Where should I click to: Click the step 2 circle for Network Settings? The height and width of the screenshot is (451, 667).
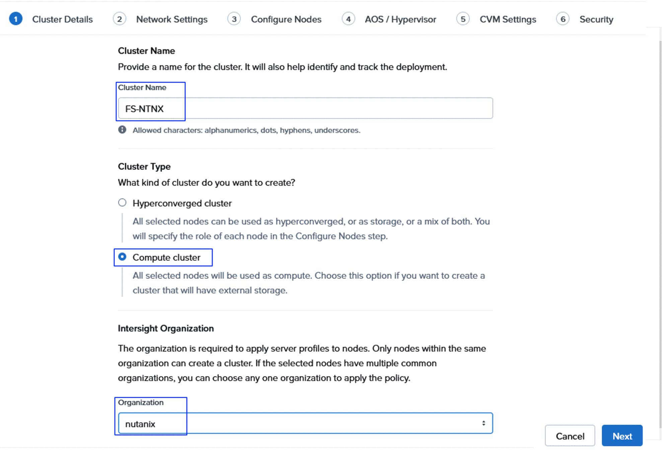pos(119,19)
